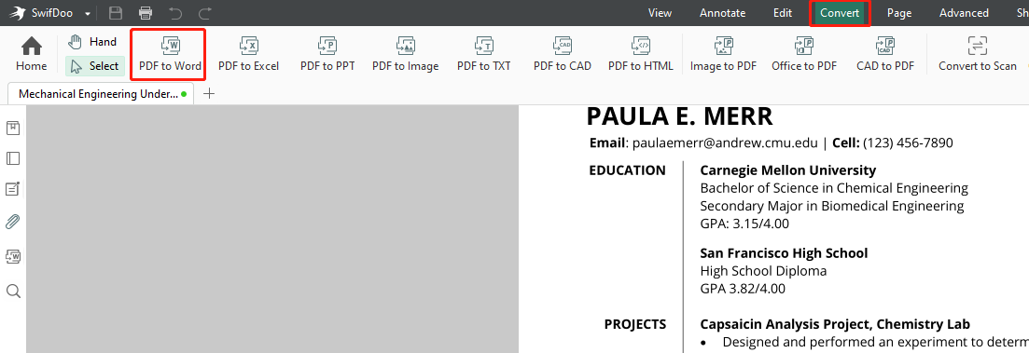
Task: Open the search panel in sidebar
Action: tap(13, 291)
